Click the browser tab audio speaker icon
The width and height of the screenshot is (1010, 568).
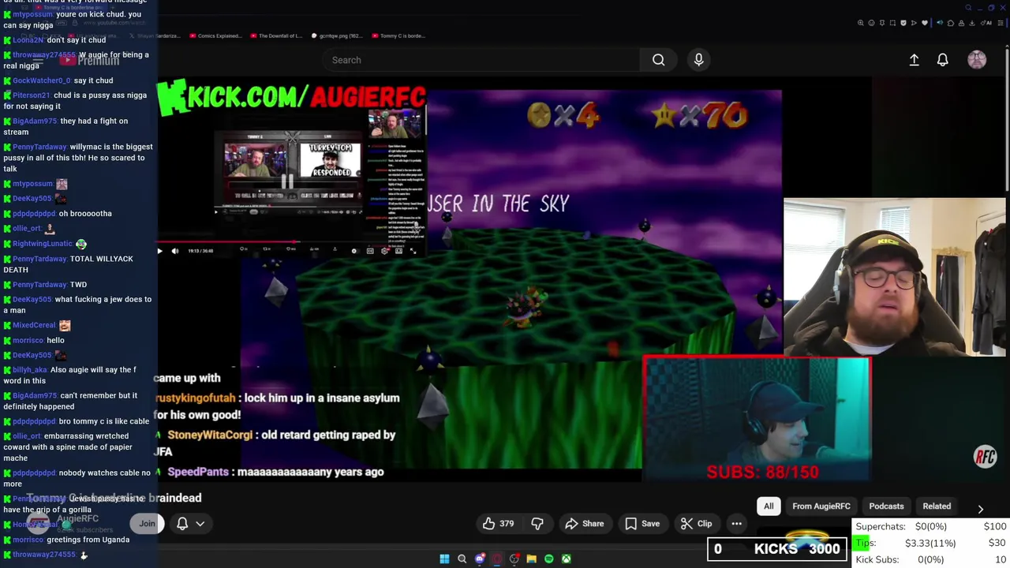point(940,23)
